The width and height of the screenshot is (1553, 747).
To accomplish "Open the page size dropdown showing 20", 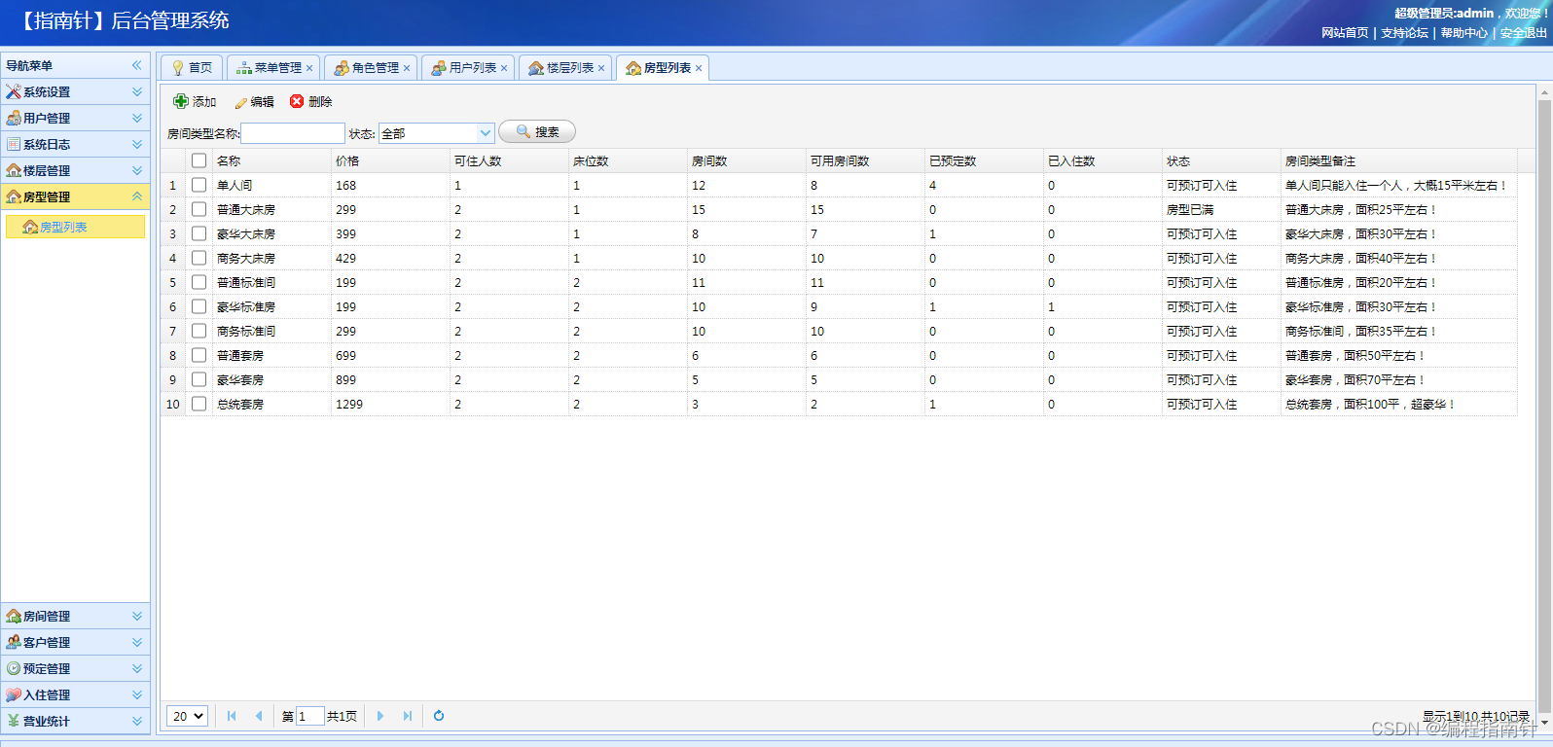I will click(x=187, y=716).
